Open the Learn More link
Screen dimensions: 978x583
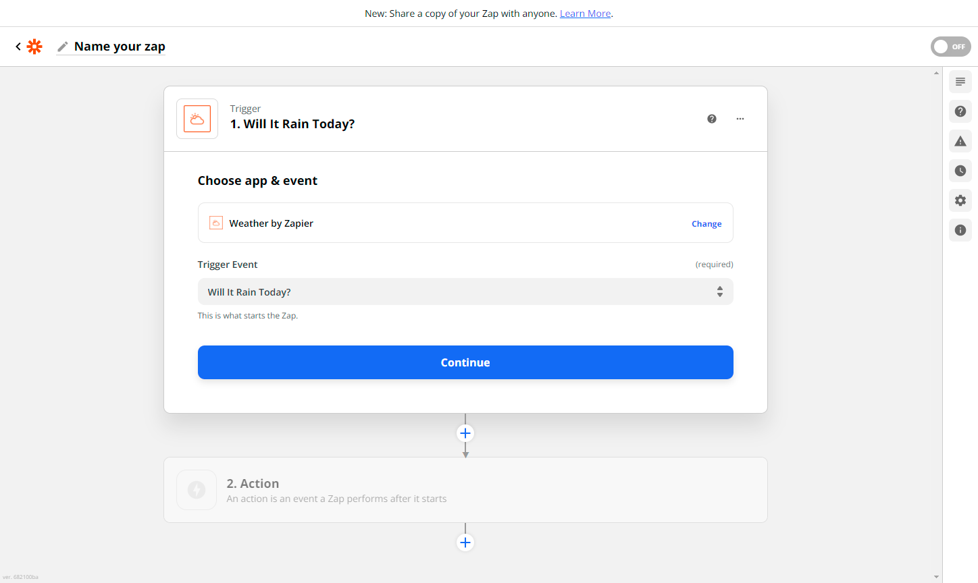pos(585,13)
